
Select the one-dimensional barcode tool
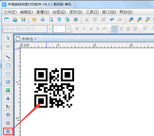8,115
